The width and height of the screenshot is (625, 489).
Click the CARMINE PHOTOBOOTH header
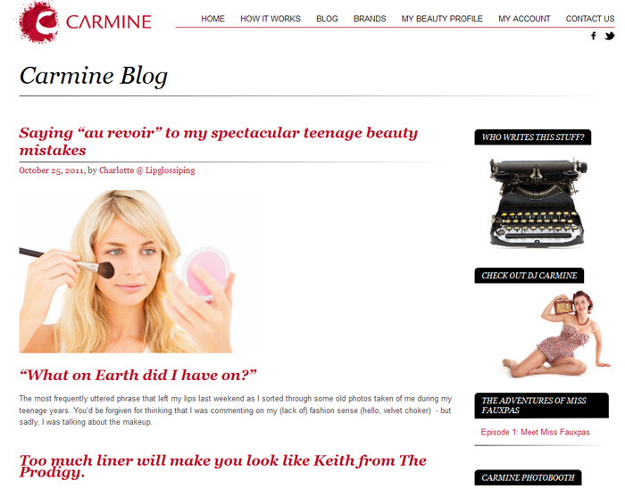point(528,477)
